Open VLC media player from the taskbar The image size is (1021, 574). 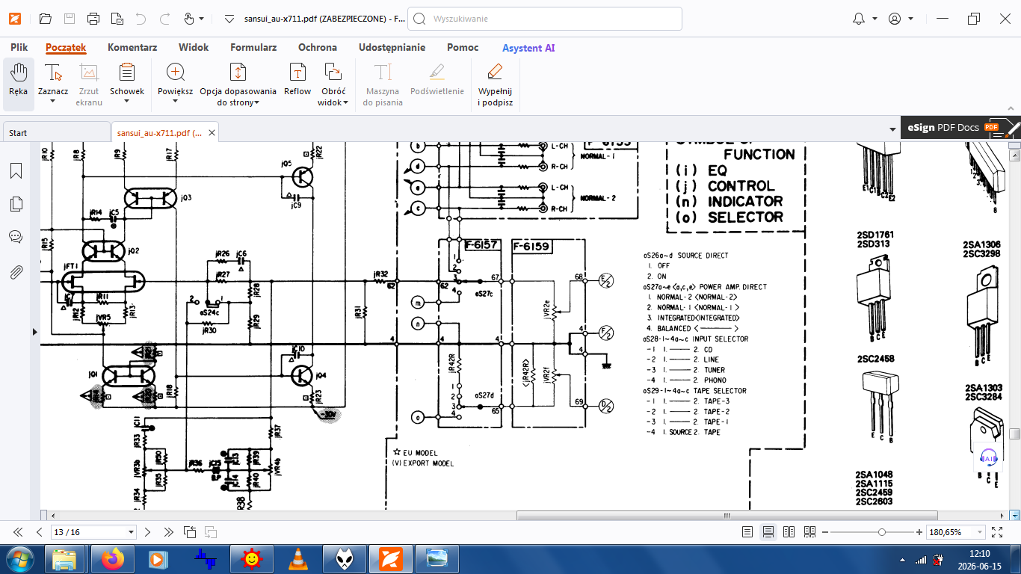[x=298, y=559]
